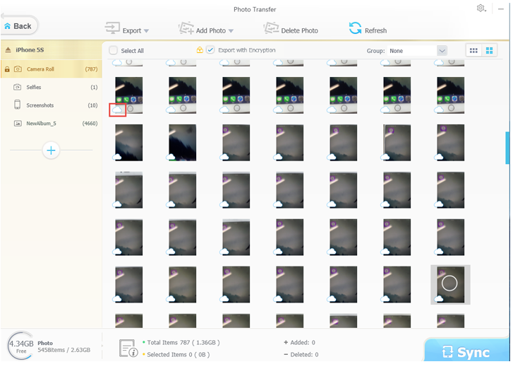The width and height of the screenshot is (513, 369).
Task: Open the Group None dropdown
Action: pos(417,51)
